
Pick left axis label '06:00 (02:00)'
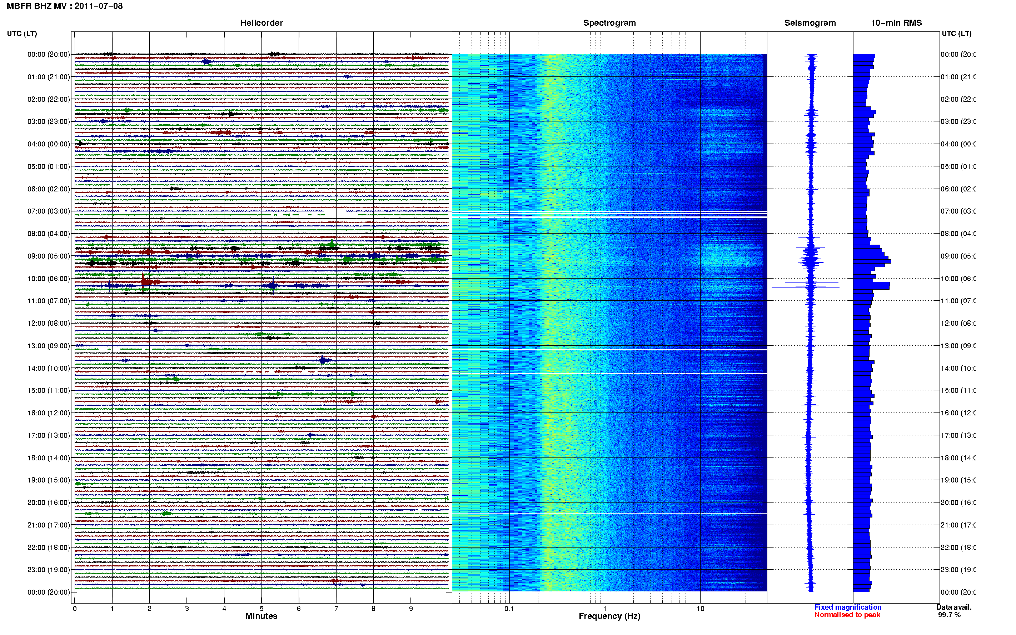click(x=49, y=189)
